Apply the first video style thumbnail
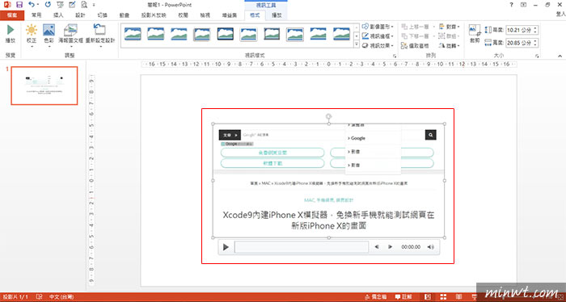The width and height of the screenshot is (566, 302). coord(133,34)
